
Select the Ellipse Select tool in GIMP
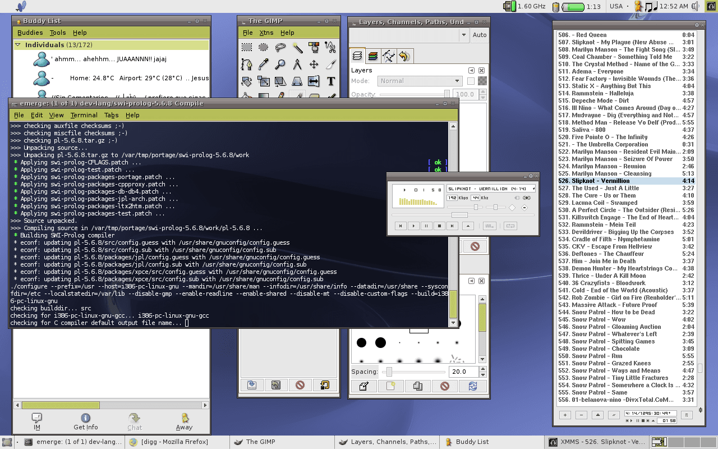point(264,48)
